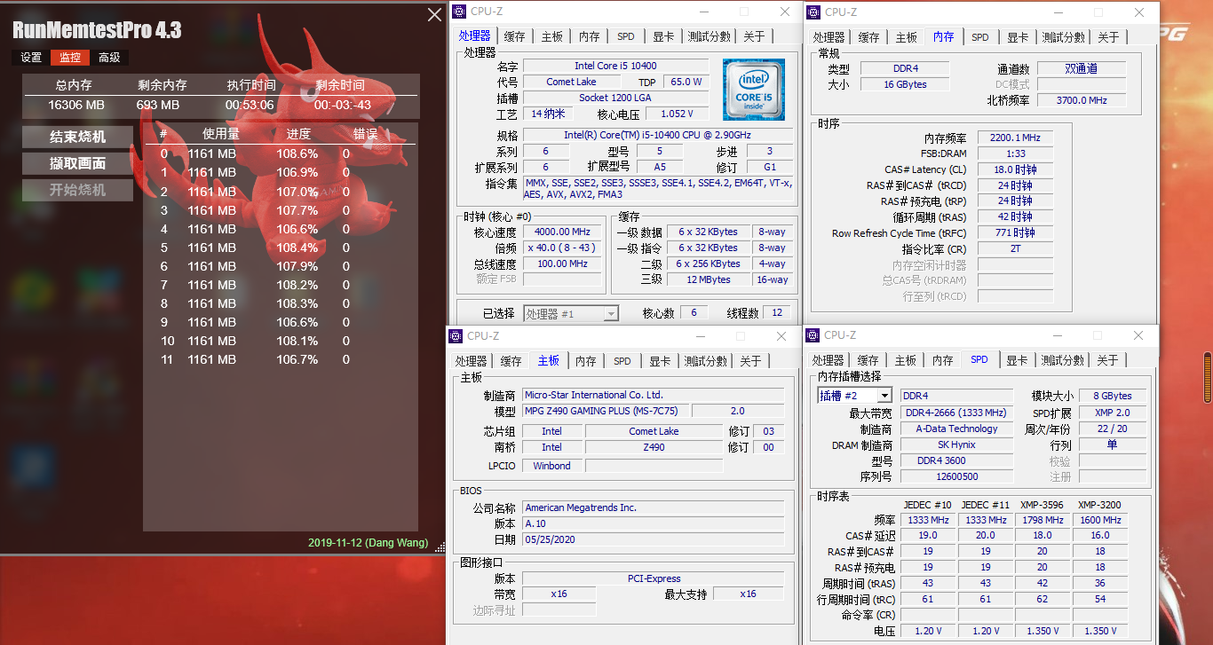Open 内存 tab in the CPU-Z processor window

pos(590,36)
